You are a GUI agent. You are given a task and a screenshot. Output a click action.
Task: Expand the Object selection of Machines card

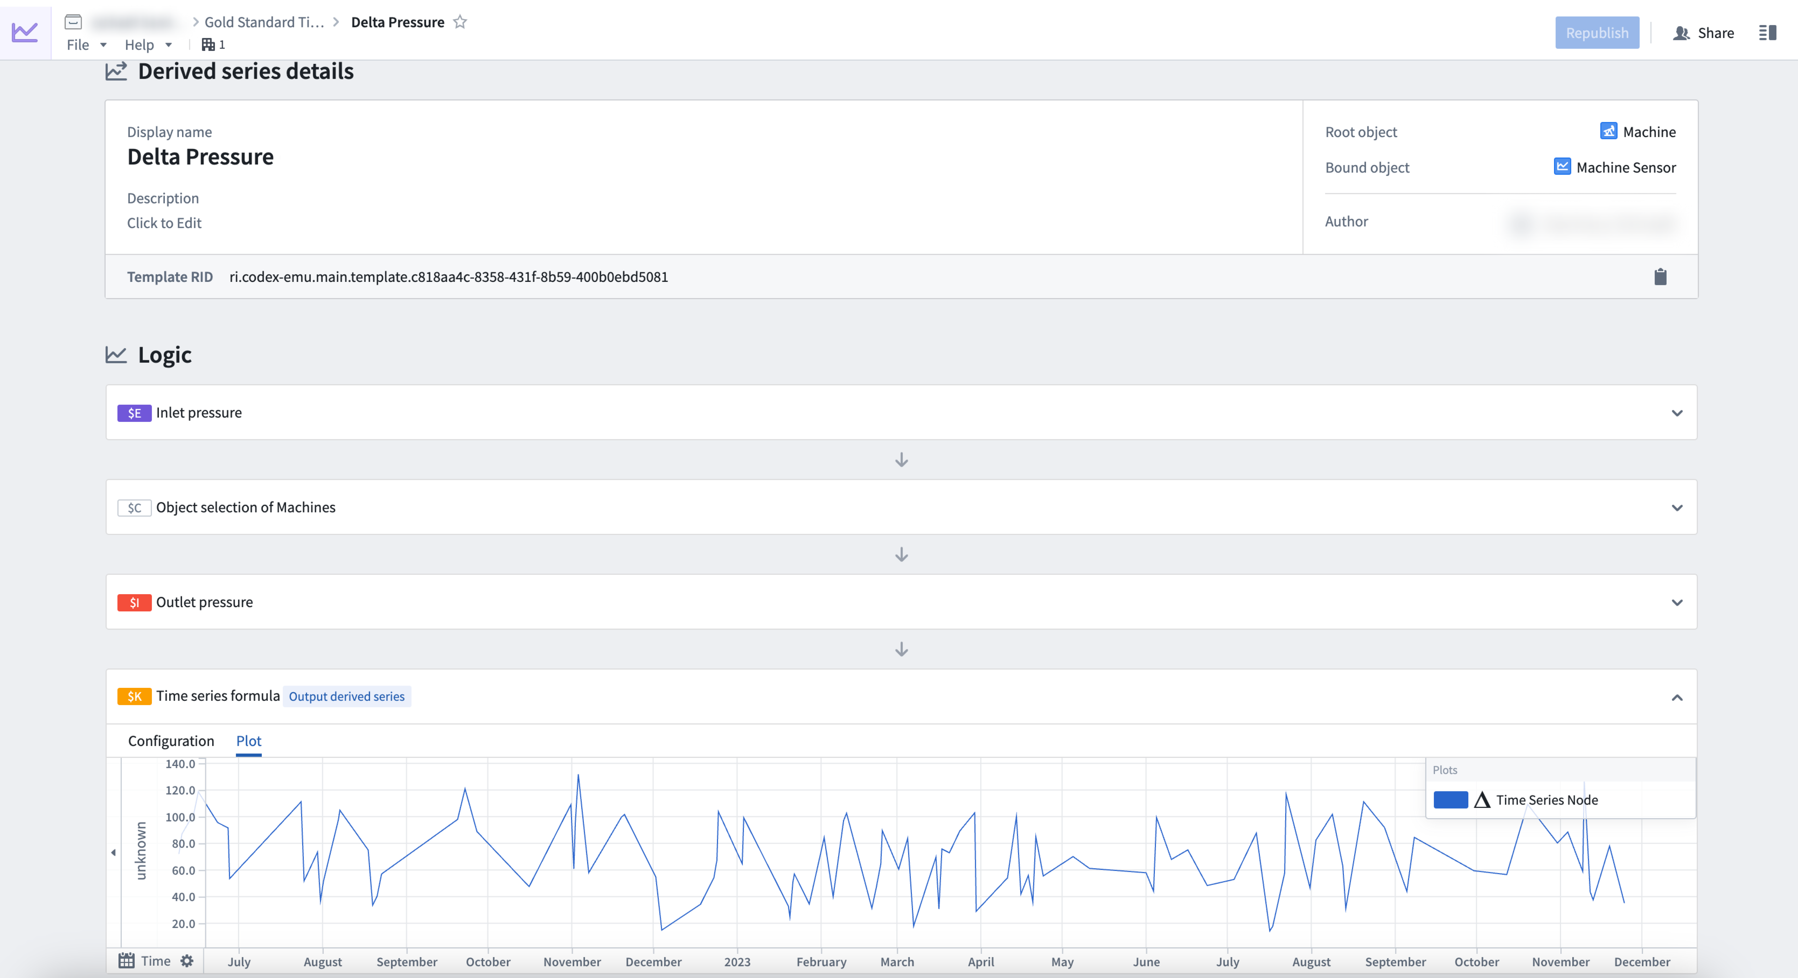point(1677,508)
